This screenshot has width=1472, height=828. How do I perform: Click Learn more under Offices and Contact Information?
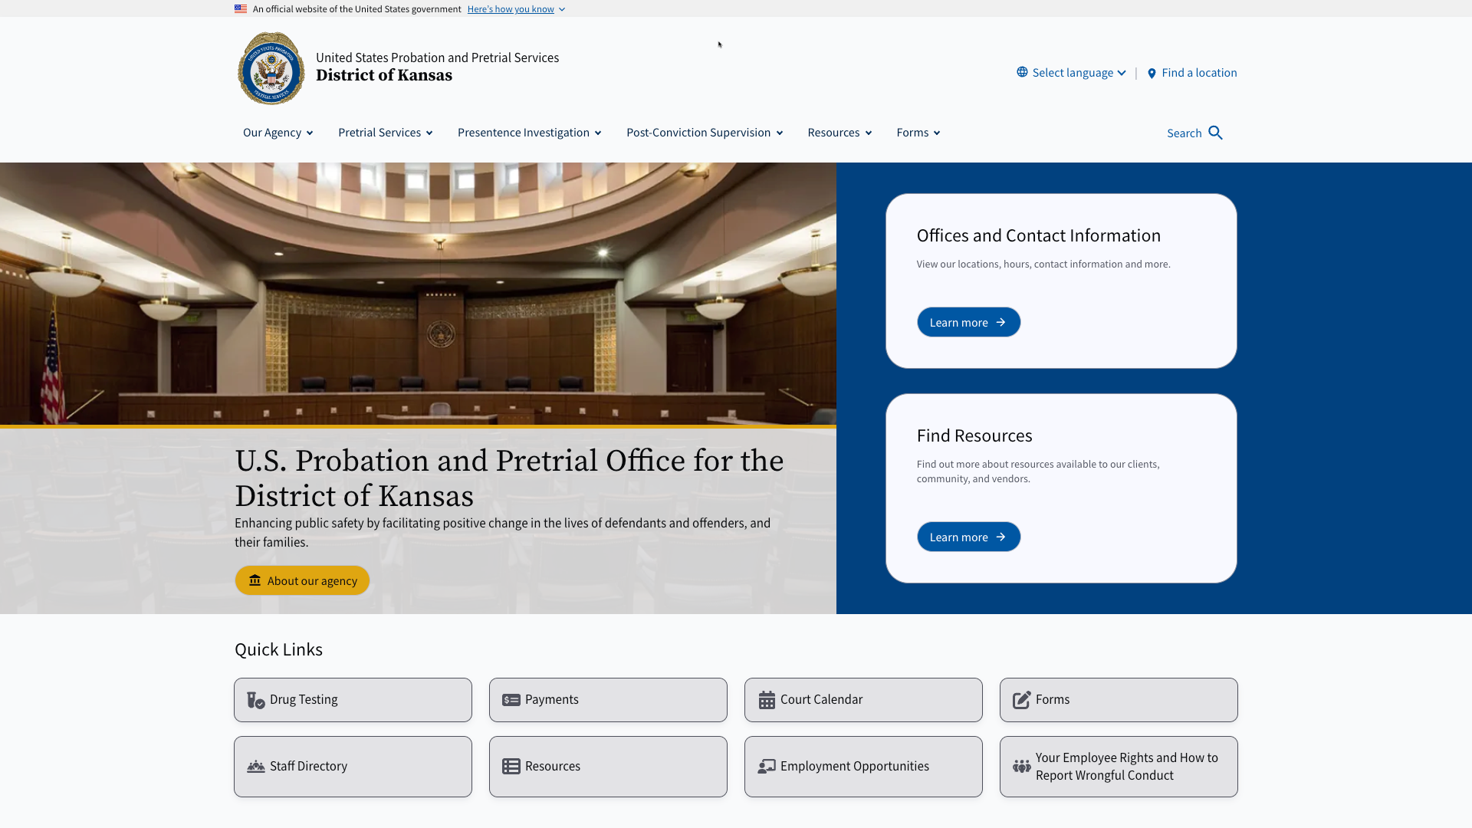968,322
